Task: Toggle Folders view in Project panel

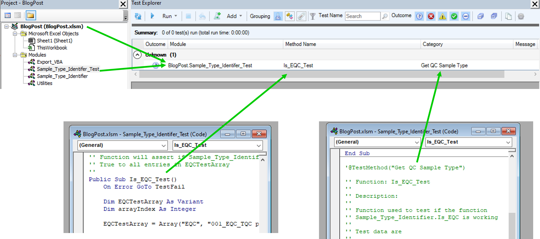Action: click(x=31, y=15)
